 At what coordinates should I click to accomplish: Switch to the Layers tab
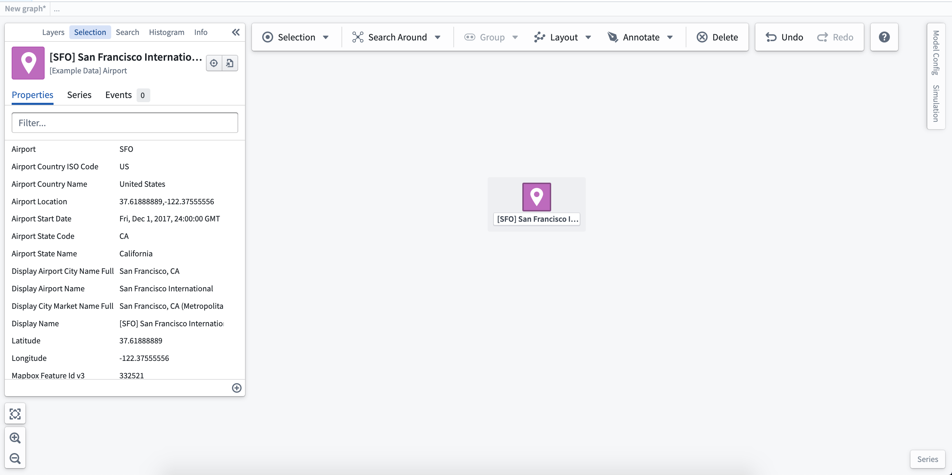pyautogui.click(x=53, y=32)
